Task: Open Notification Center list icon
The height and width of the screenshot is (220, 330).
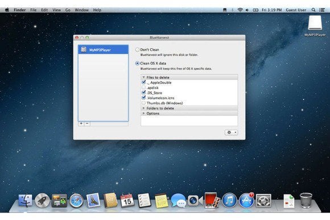Action: [x=322, y=10]
